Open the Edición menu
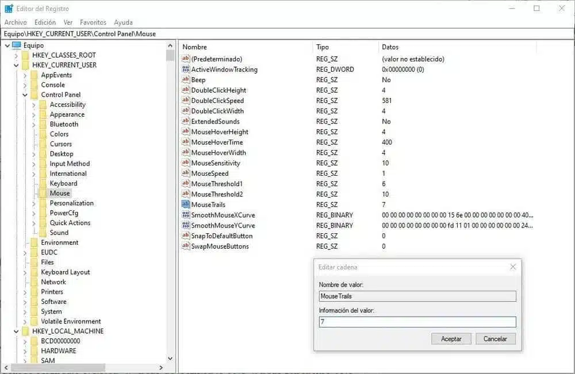The image size is (575, 374). pos(45,22)
